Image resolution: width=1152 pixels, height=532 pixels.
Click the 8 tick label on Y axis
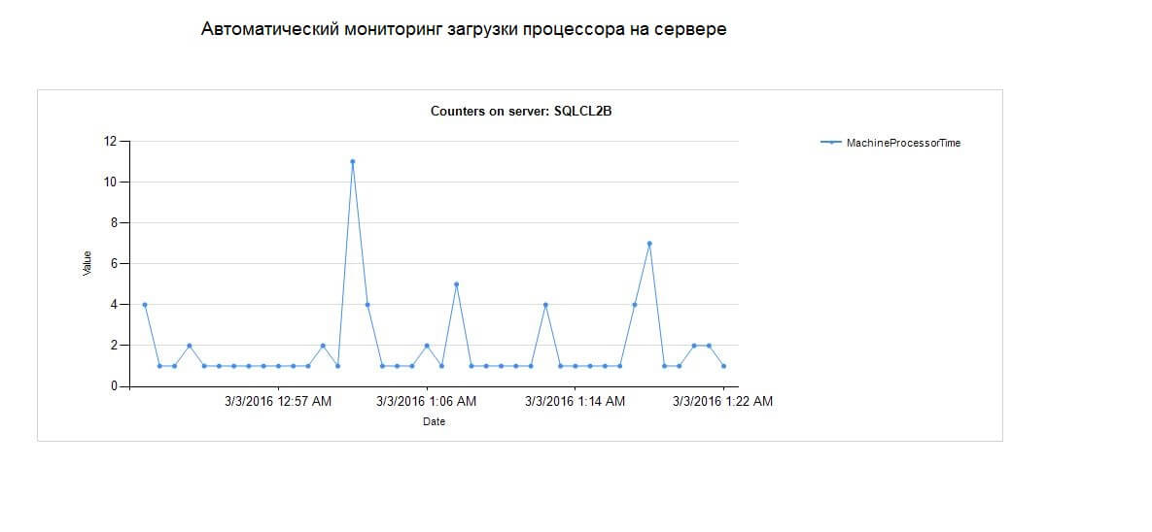pyautogui.click(x=112, y=223)
